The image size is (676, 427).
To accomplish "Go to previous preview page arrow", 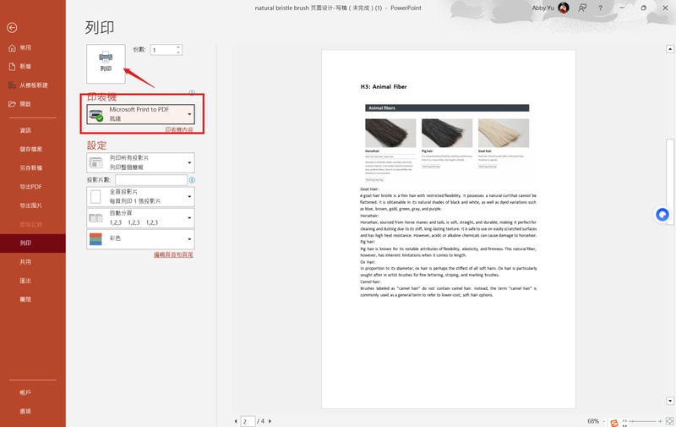I will point(236,421).
